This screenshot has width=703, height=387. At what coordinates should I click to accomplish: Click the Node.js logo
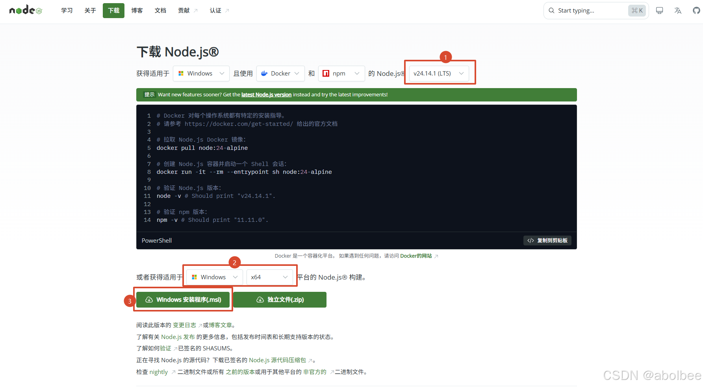coord(26,10)
